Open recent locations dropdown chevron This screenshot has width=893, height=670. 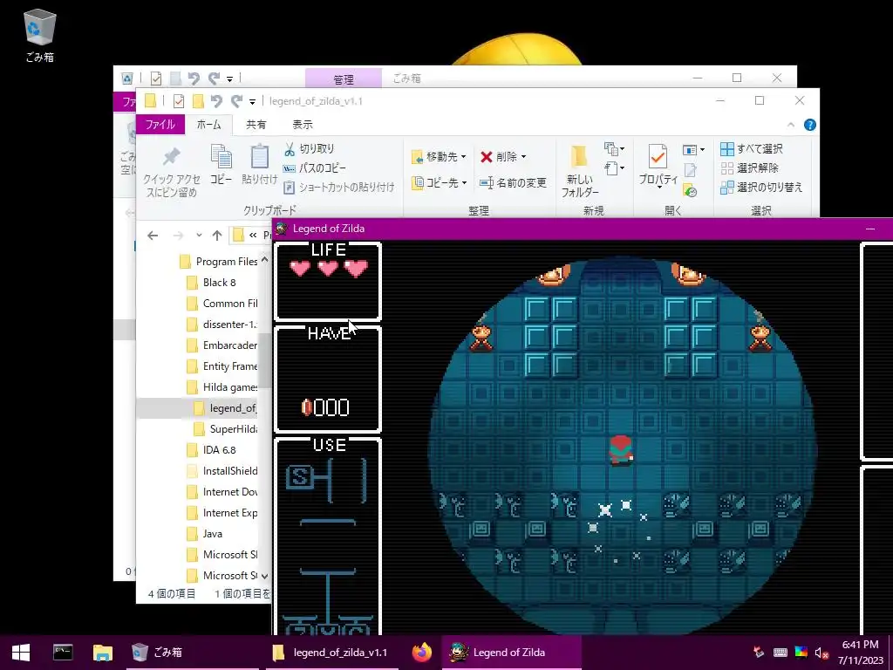199,236
